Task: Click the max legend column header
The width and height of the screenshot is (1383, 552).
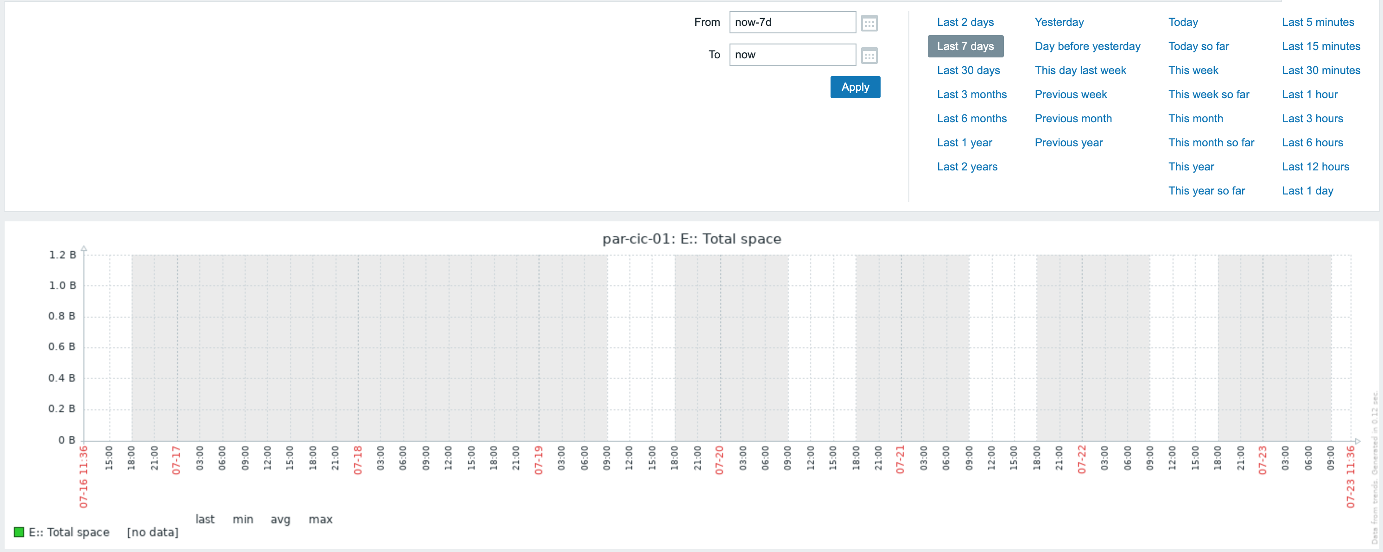Action: [x=321, y=519]
